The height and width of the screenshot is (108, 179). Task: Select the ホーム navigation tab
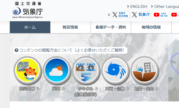(x=30, y=27)
